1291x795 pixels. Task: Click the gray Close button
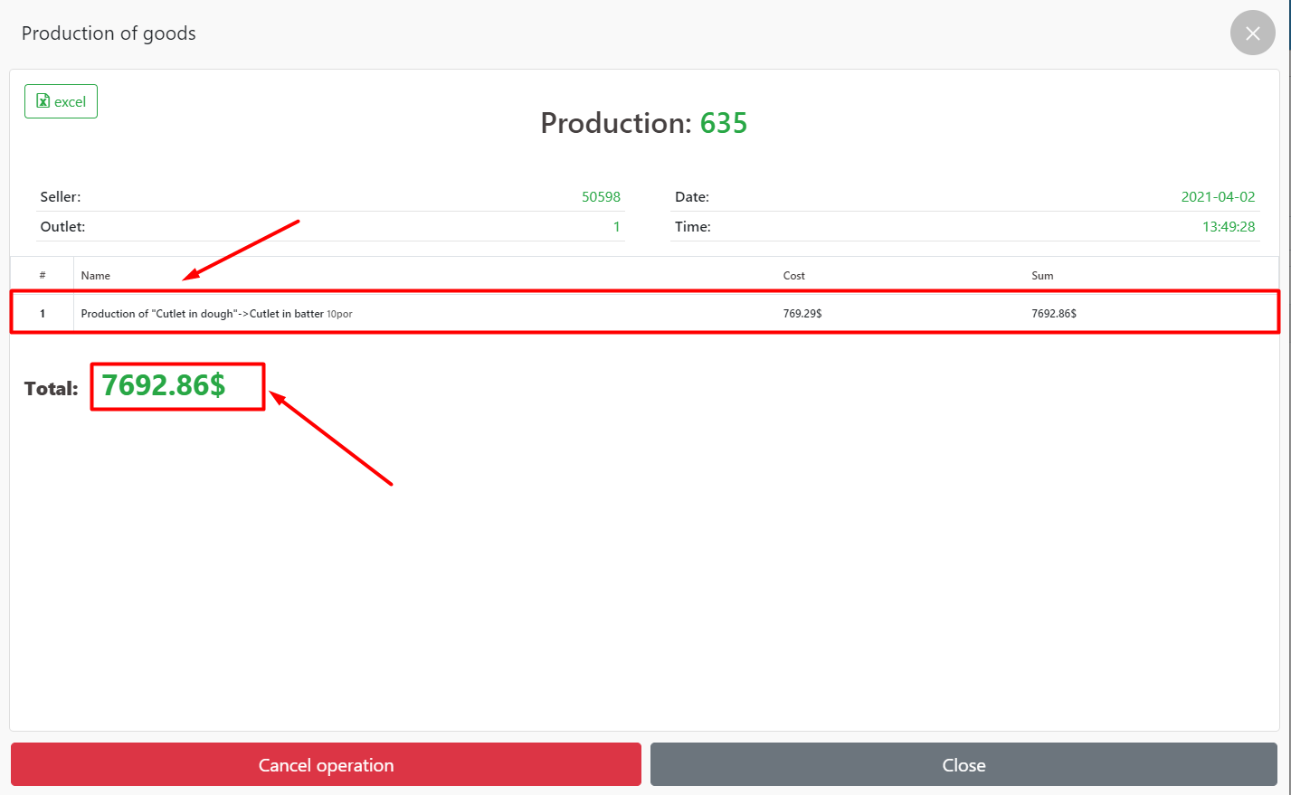pos(964,765)
